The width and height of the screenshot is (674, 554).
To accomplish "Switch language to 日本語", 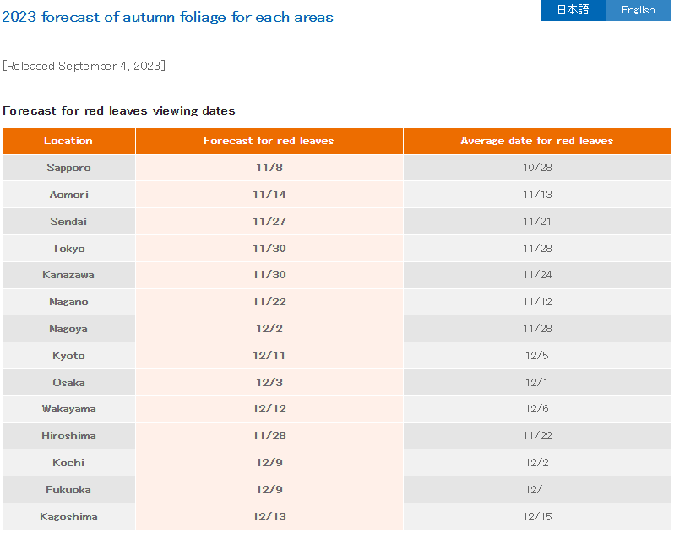I will click(573, 10).
